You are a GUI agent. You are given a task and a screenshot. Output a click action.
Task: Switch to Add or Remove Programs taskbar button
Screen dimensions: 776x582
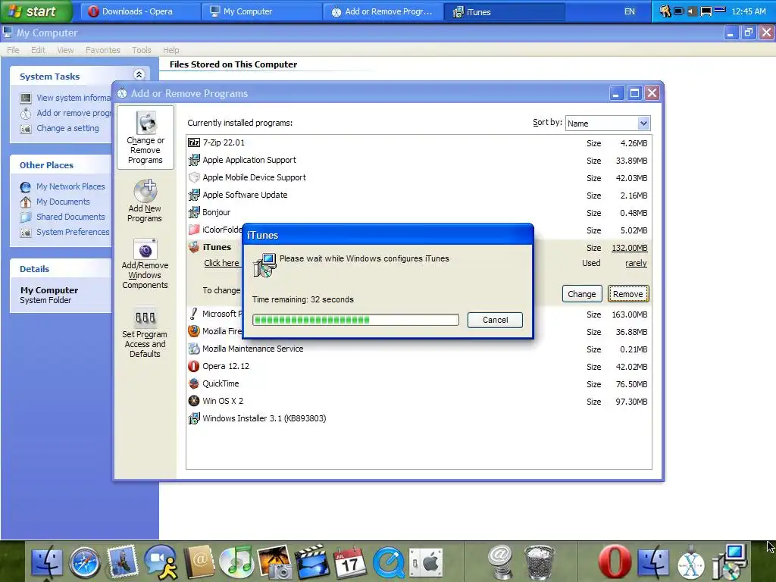[x=383, y=11]
